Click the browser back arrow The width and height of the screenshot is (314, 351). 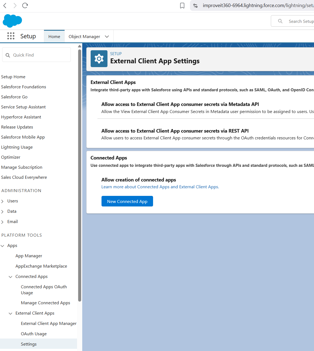5,5
